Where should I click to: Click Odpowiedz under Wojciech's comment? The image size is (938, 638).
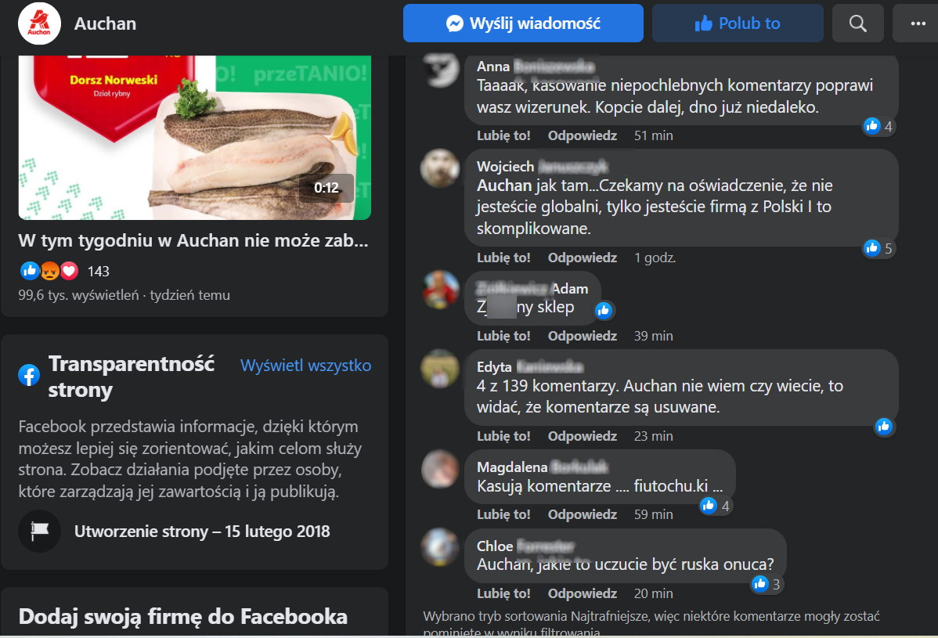582,258
